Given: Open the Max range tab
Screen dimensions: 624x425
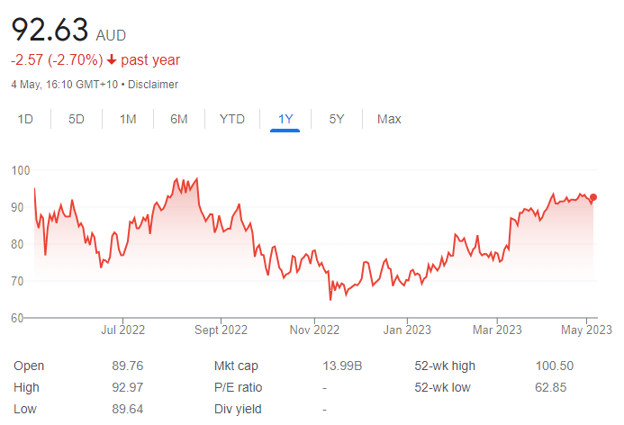Looking at the screenshot, I should (389, 119).
